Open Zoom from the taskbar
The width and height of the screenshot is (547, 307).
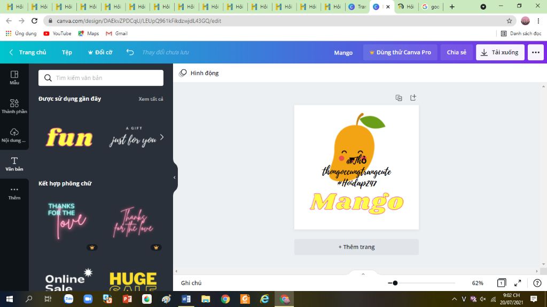coord(88,299)
